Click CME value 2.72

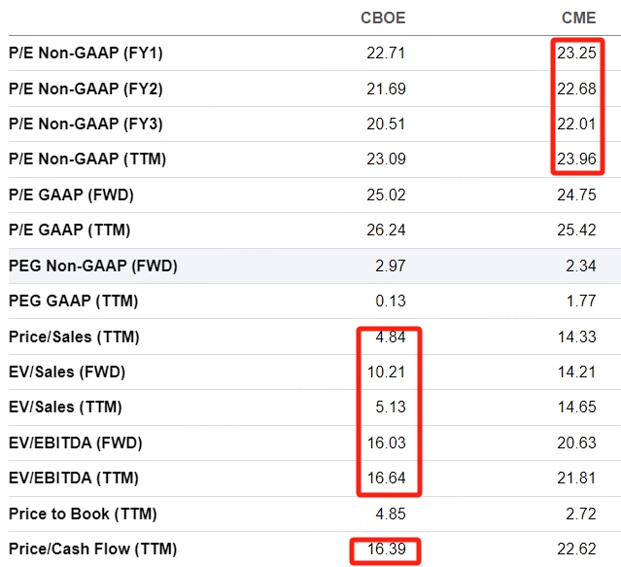click(x=581, y=514)
